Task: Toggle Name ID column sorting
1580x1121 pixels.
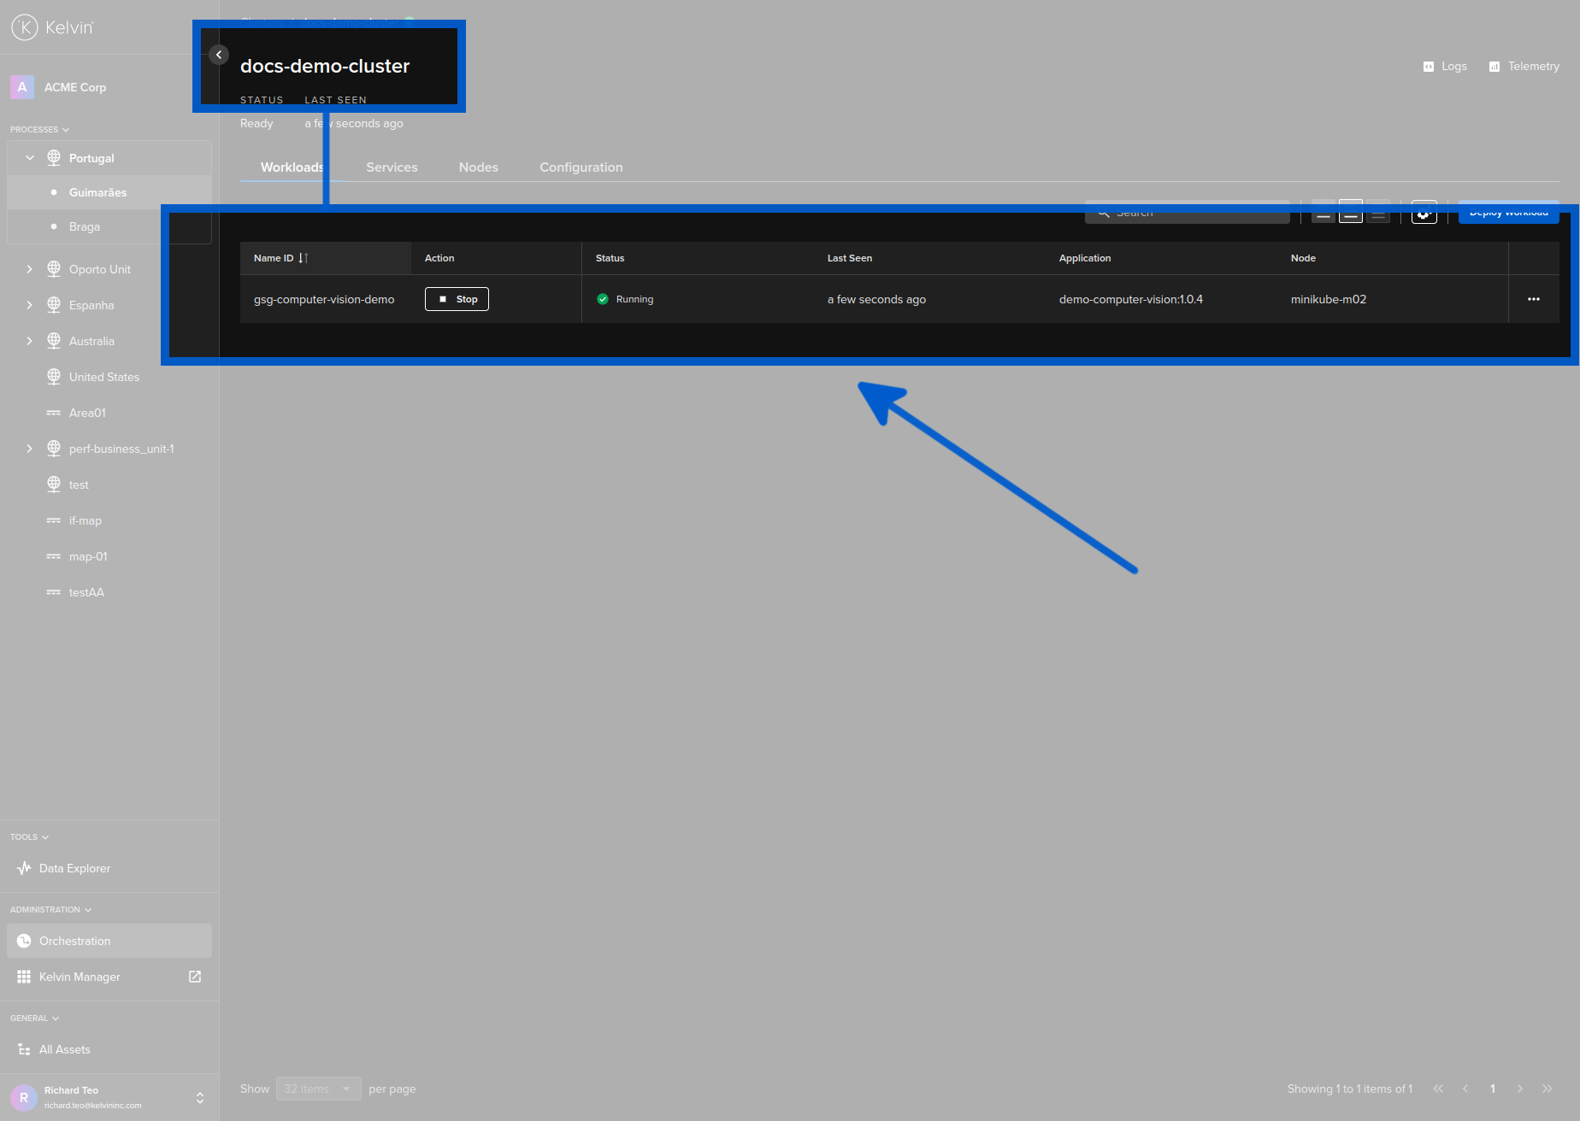Action: pyautogui.click(x=304, y=257)
